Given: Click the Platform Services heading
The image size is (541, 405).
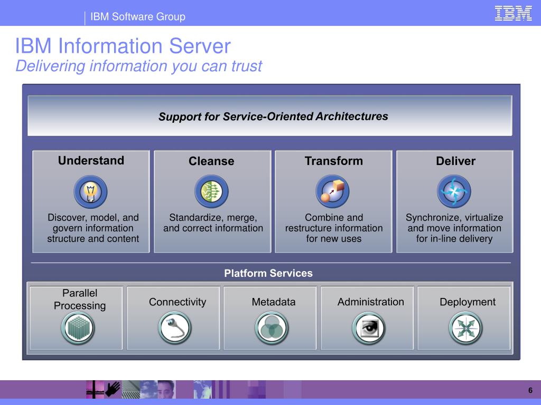Looking at the screenshot, I should tap(268, 273).
